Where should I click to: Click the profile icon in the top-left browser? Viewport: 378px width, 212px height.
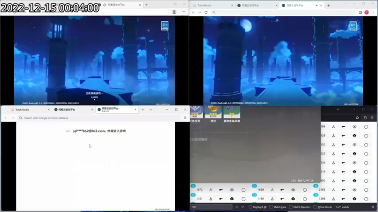pyautogui.click(x=174, y=12)
